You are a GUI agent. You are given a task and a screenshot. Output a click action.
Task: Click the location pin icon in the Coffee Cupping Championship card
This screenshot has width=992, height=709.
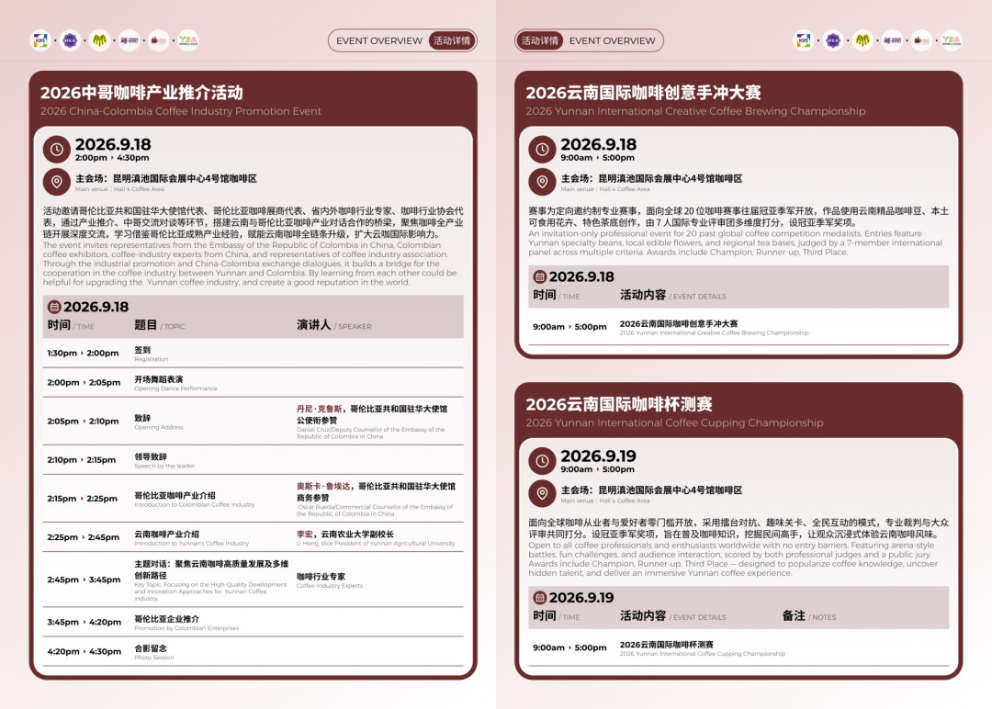[x=542, y=493]
